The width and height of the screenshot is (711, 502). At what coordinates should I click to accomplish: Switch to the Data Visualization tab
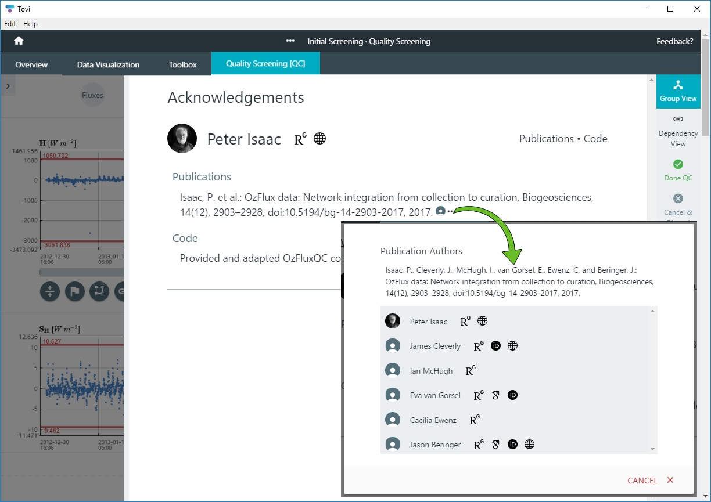pyautogui.click(x=107, y=64)
